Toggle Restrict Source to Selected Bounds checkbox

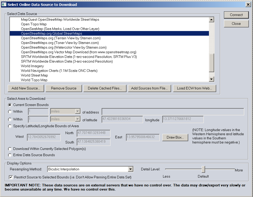click(11, 177)
